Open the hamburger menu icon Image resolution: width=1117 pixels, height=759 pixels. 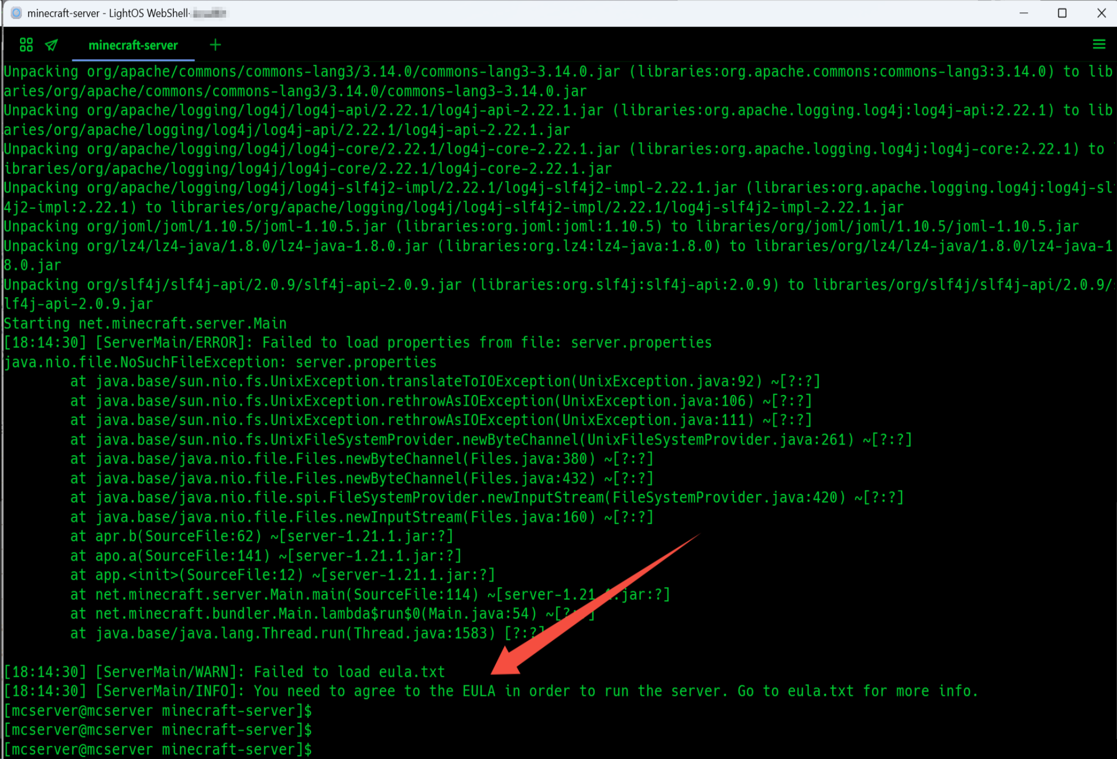tap(1099, 45)
